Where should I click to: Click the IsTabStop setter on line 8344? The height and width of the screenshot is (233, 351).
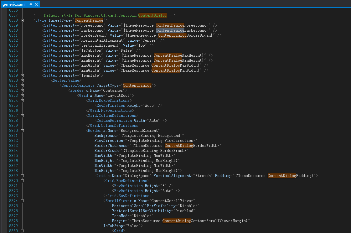point(91,50)
